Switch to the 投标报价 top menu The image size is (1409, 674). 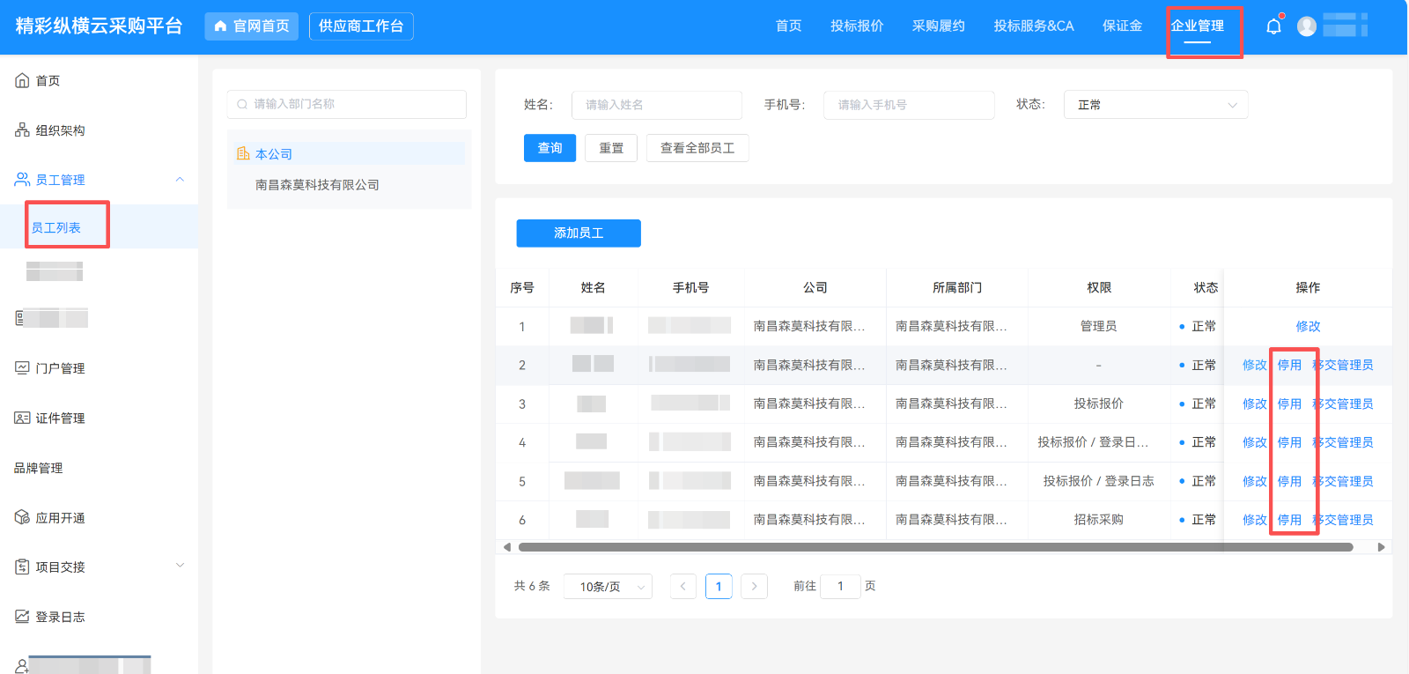coord(856,26)
